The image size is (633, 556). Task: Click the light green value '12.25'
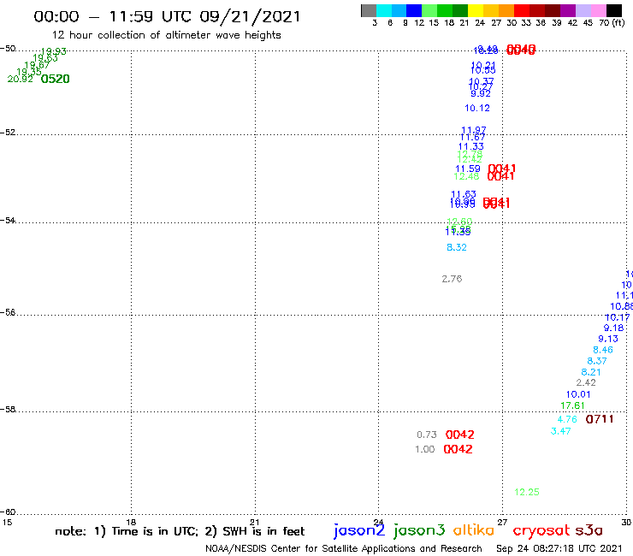[x=527, y=492]
